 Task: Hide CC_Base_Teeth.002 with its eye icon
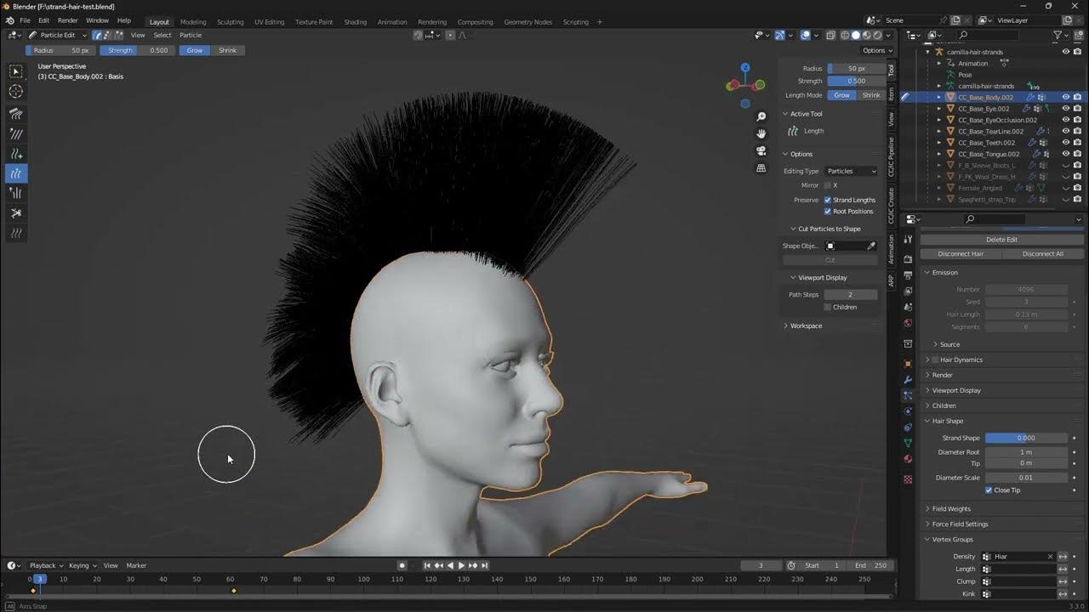pyautogui.click(x=1065, y=143)
